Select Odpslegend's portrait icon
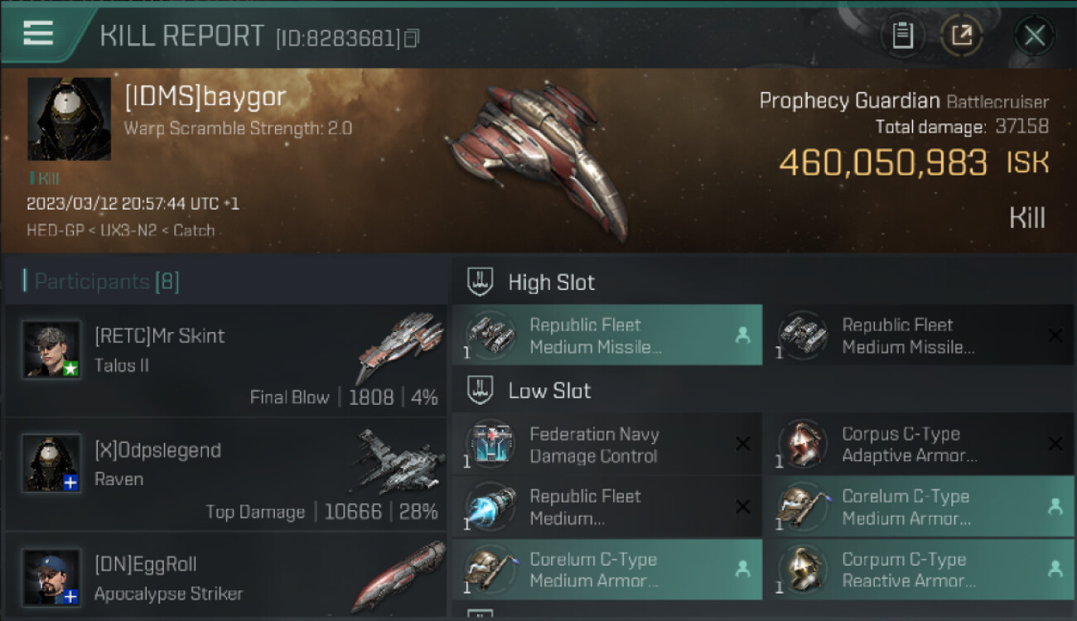The height and width of the screenshot is (621, 1077). pyautogui.click(x=51, y=463)
